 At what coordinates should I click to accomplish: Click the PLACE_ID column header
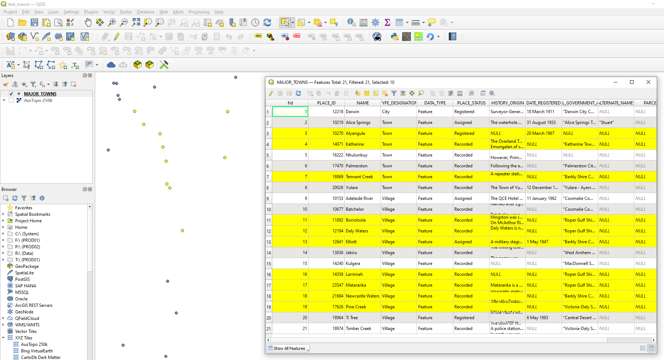326,103
